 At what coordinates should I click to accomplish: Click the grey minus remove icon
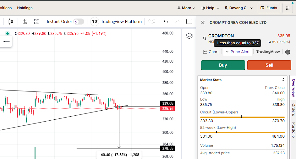pyautogui.click(x=288, y=52)
